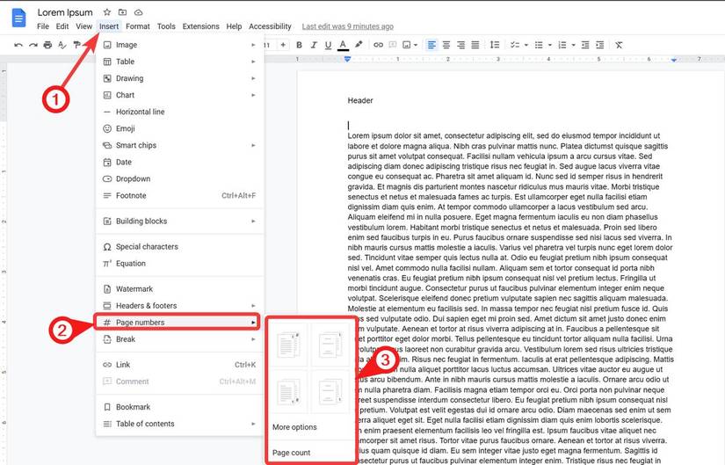Click More options in page numbers

tap(294, 427)
